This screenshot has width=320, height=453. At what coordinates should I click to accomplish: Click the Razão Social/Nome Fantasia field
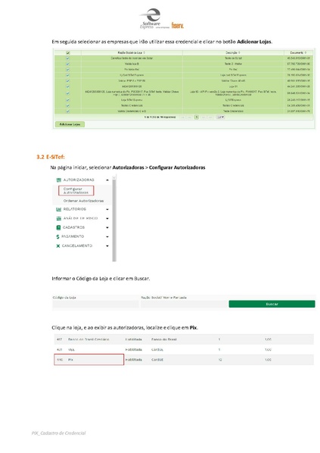tap(184, 305)
